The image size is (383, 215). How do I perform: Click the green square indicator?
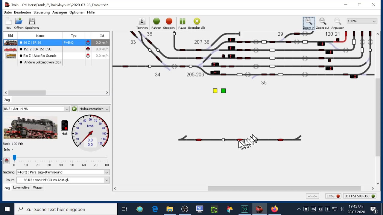pos(223,91)
